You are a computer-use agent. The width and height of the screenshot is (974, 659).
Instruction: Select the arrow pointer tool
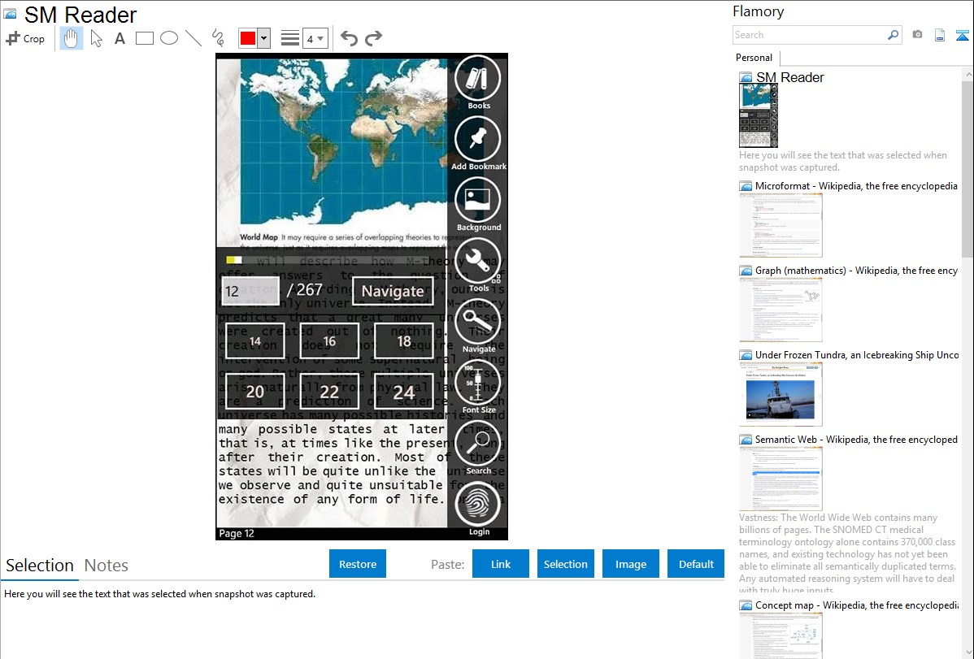[97, 38]
